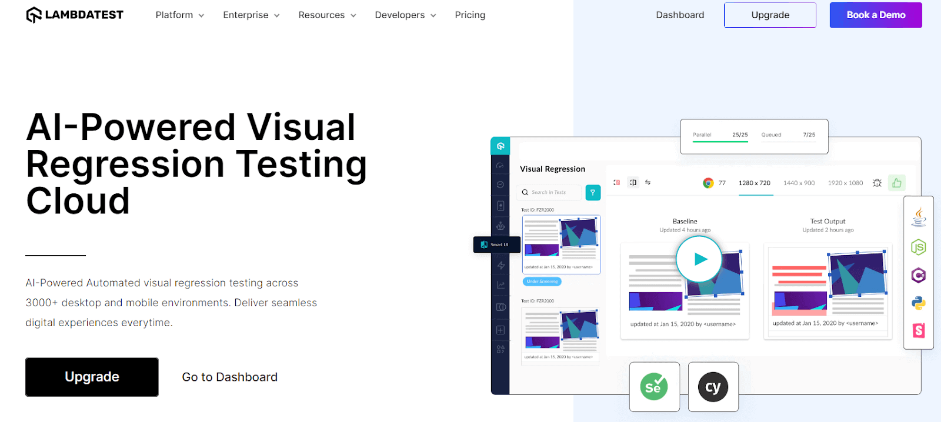Click the bug report icon
941x422 pixels.
point(877,183)
